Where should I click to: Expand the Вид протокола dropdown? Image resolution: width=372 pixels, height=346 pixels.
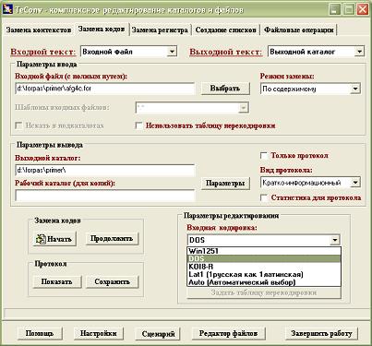click(x=355, y=183)
